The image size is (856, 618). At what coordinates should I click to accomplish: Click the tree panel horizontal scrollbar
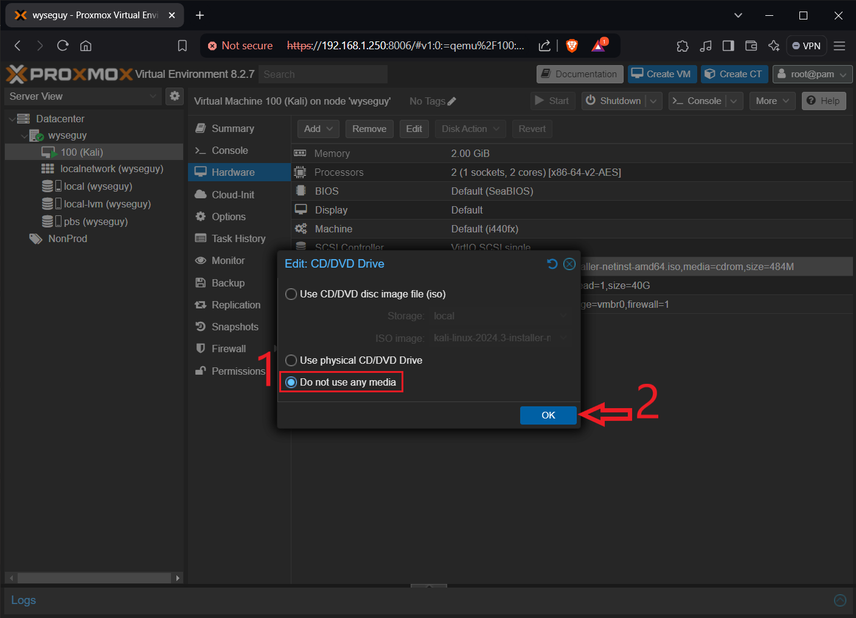tap(94, 578)
